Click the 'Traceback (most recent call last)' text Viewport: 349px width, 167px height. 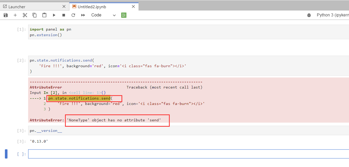point(164,87)
